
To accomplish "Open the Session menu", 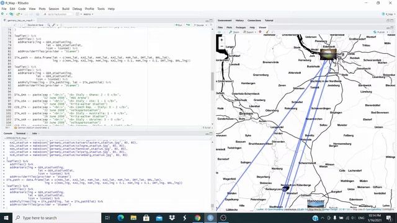I will [x=54, y=9].
